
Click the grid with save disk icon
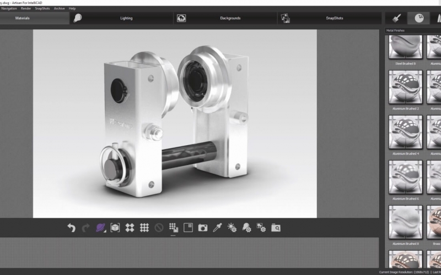coord(174,227)
